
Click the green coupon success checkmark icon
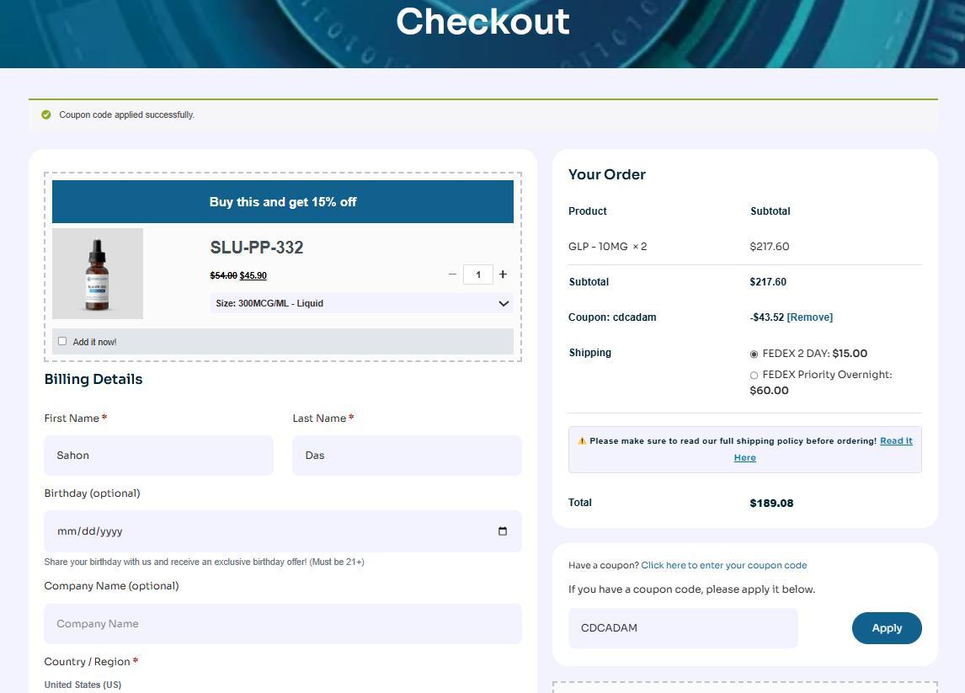pos(46,115)
